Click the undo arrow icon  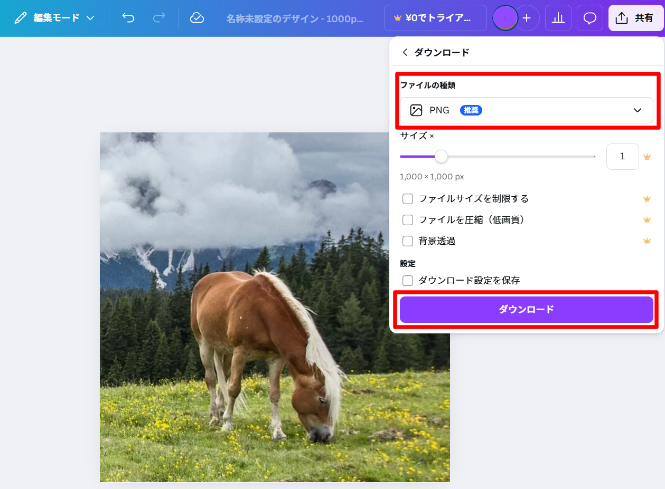[128, 18]
